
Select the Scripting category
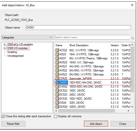pyautogui.click(x=12, y=52)
